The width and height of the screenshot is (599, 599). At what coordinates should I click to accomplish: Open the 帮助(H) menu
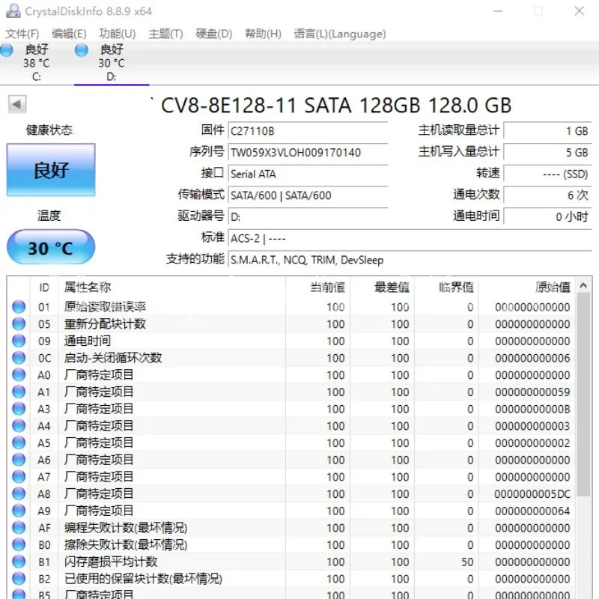(263, 34)
